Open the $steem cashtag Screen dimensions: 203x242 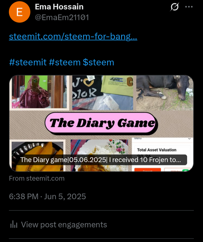[x=98, y=62]
